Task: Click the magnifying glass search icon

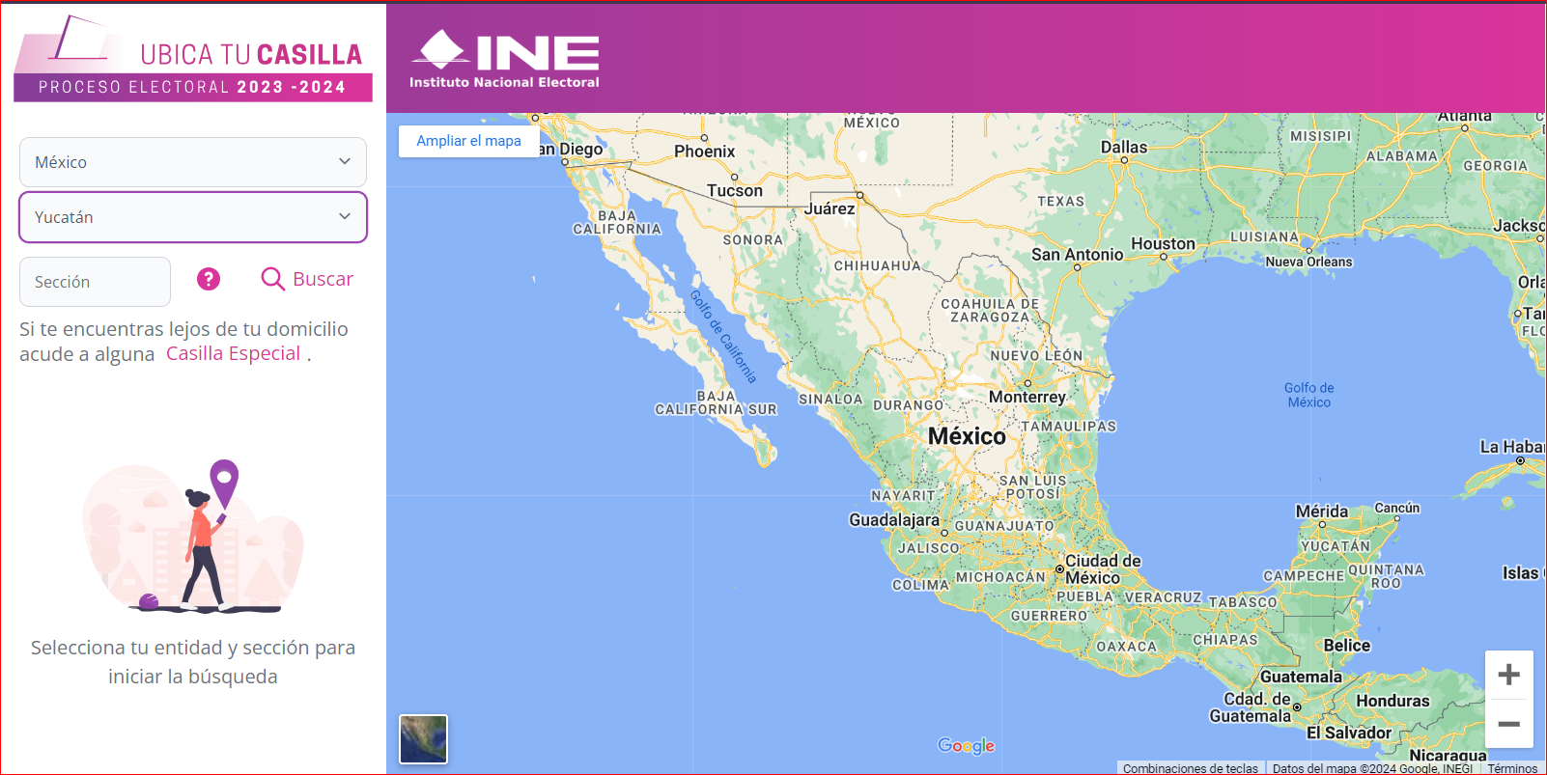Action: (x=272, y=279)
